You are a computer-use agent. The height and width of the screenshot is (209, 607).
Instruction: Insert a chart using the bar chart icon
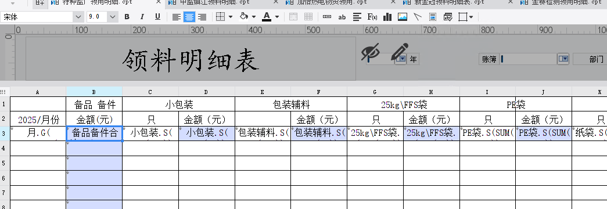(x=387, y=17)
